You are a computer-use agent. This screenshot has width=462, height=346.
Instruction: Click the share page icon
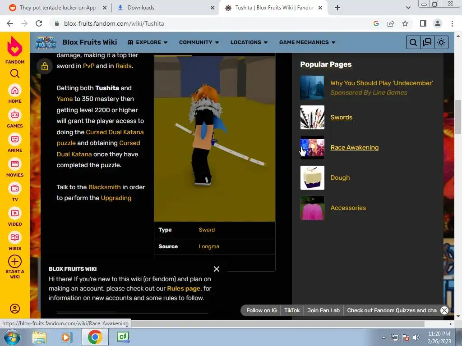pos(391,23)
